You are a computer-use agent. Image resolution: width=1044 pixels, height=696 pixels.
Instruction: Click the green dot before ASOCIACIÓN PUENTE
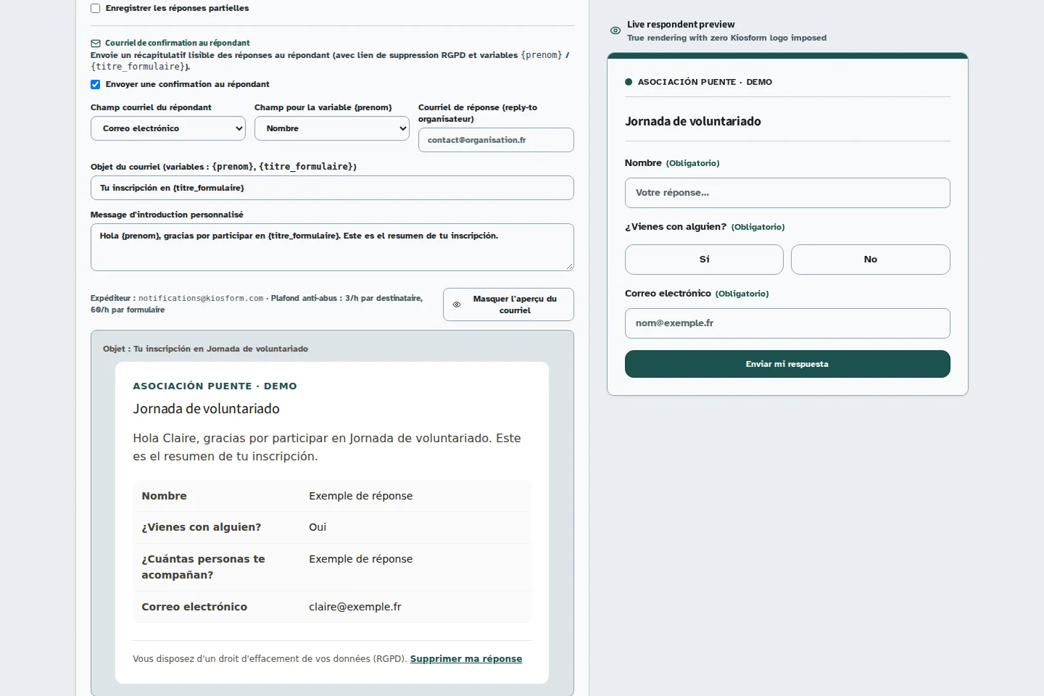(x=629, y=82)
